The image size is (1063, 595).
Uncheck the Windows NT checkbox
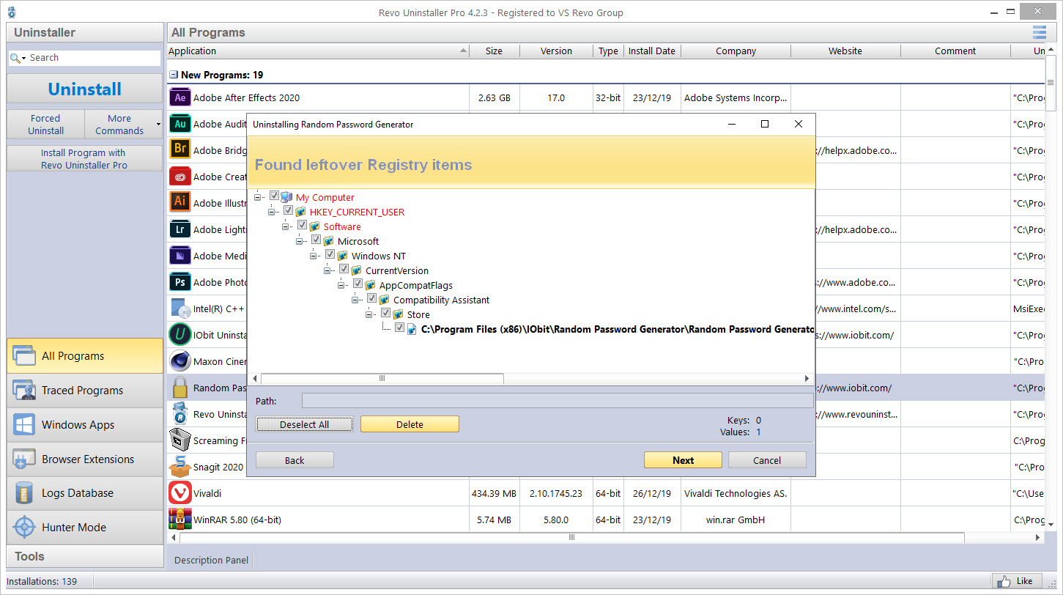click(330, 255)
